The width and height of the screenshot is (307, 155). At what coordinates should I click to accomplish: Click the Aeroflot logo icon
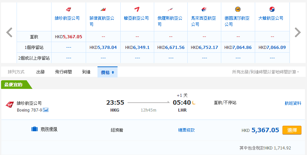coord(170,9)
